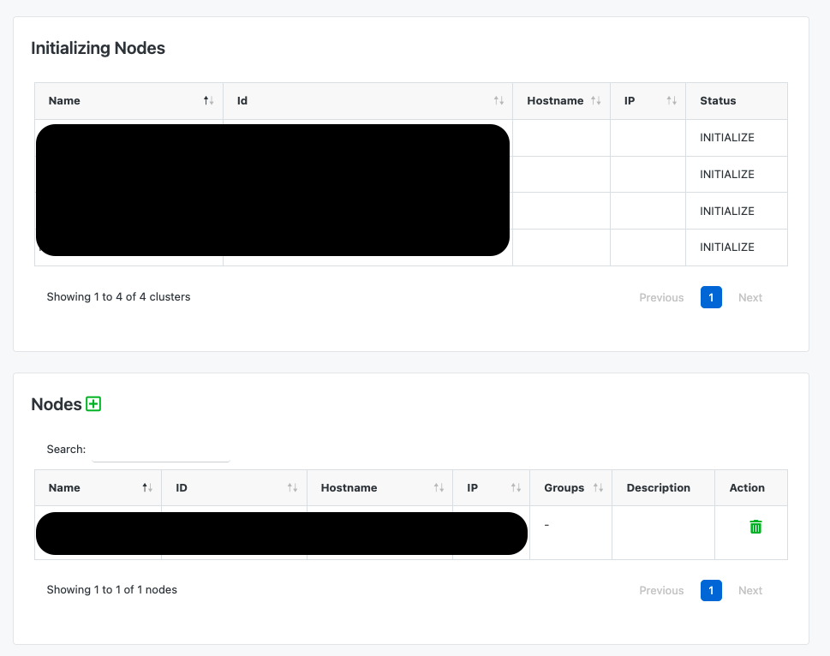Add a new node with green plus icon
The image size is (830, 656).
click(93, 404)
